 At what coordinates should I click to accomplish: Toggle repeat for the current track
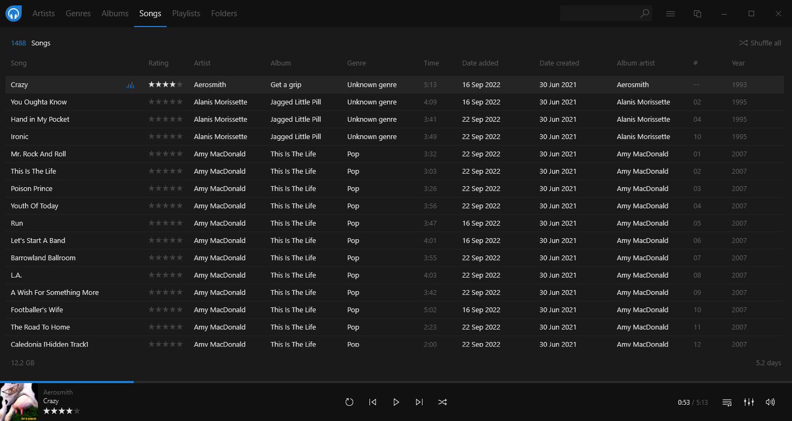[349, 402]
